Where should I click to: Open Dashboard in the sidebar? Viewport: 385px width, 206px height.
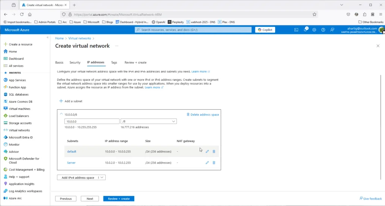click(x=16, y=59)
